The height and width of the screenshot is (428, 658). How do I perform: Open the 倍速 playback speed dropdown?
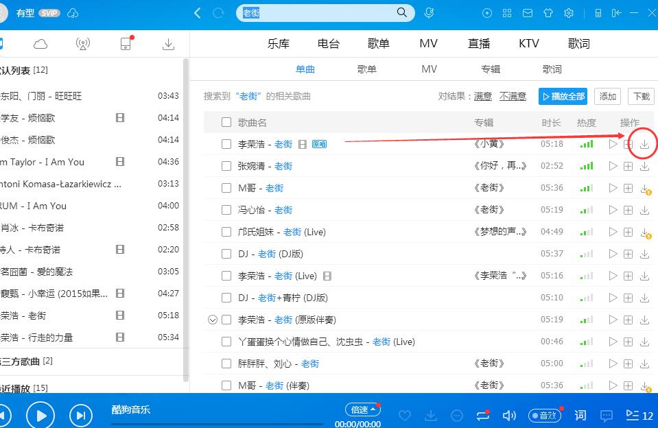(x=363, y=409)
